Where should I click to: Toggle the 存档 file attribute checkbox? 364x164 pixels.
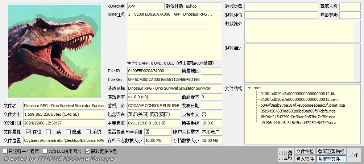pos(29,132)
